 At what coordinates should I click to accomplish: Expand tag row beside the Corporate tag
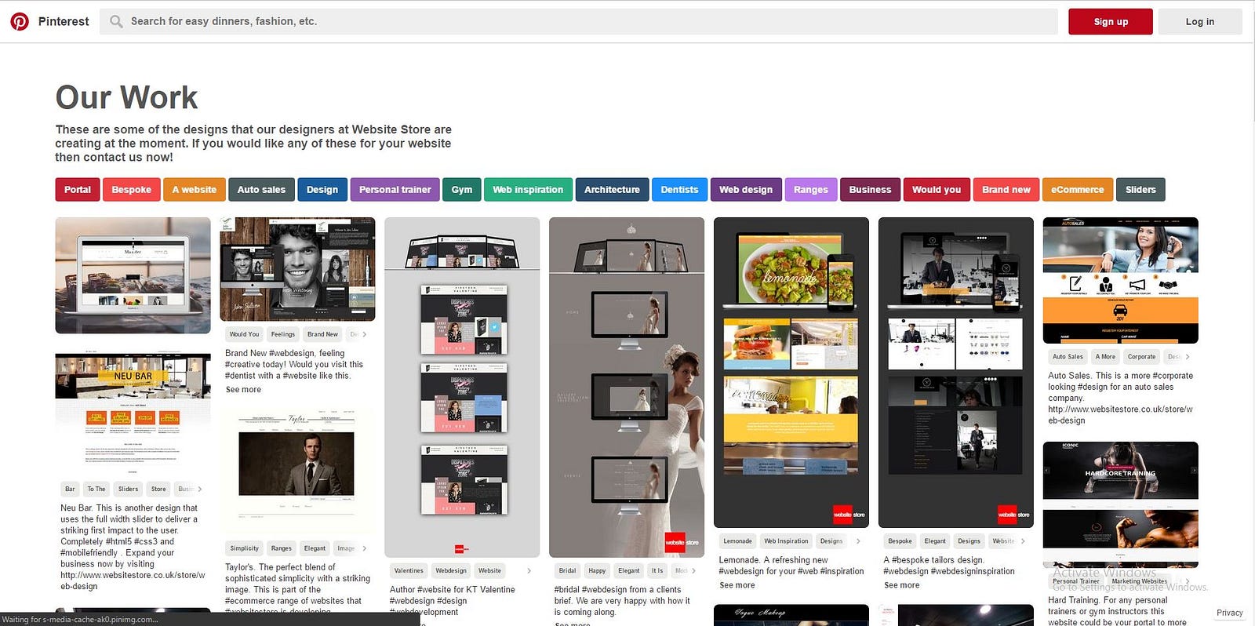1188,356
